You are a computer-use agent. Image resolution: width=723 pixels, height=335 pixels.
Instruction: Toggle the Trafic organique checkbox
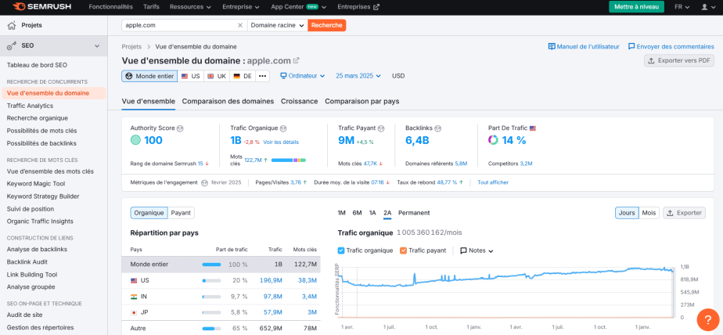pyautogui.click(x=341, y=250)
